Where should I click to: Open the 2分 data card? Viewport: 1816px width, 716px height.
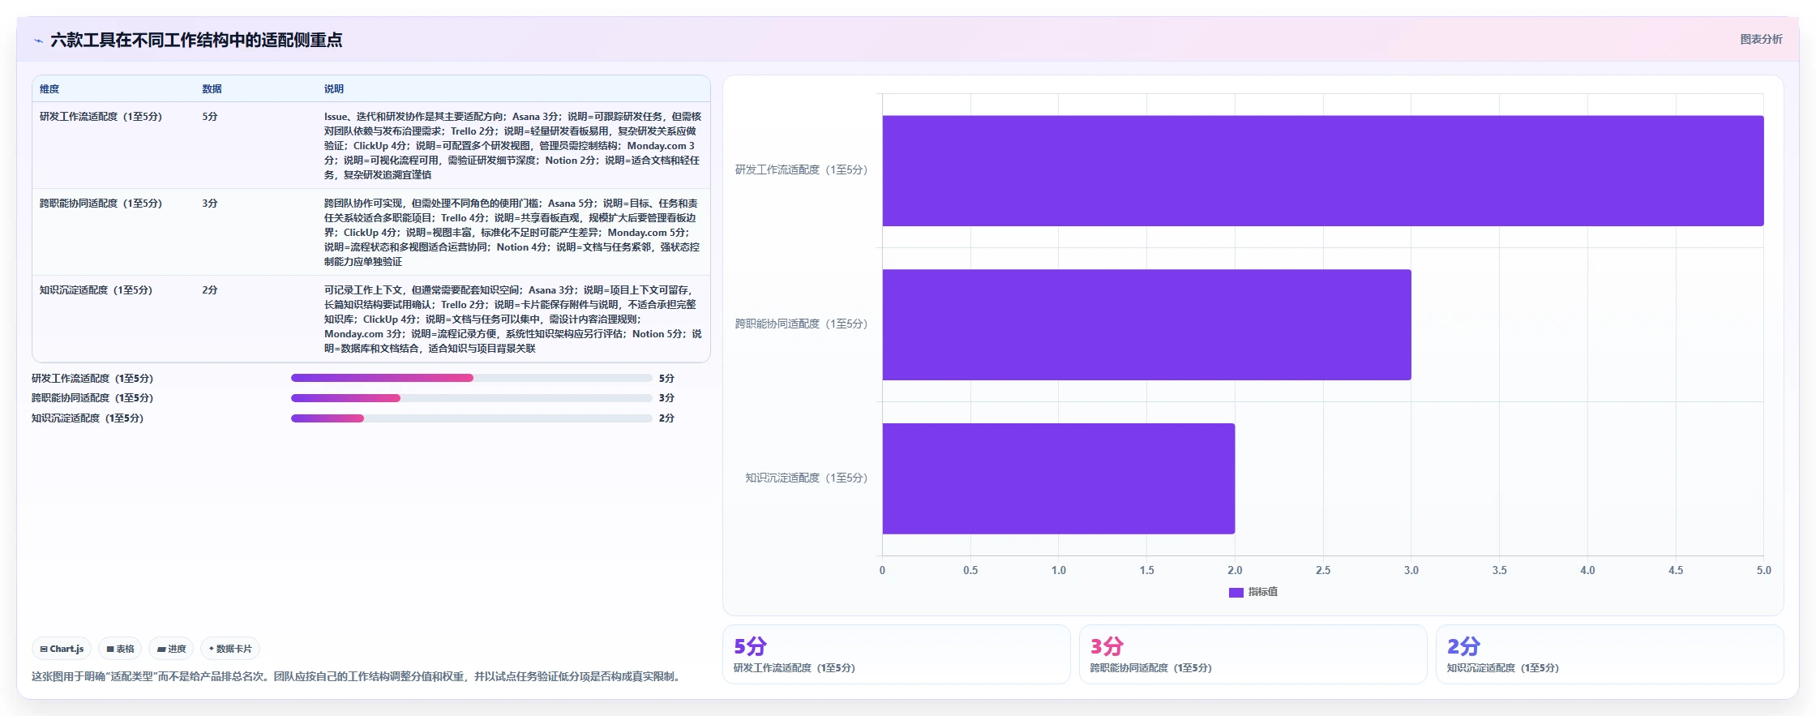pyautogui.click(x=1610, y=654)
